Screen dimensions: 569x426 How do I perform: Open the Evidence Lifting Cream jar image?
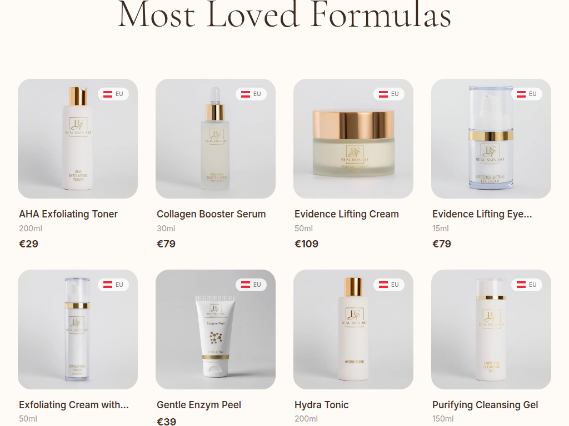tap(353, 138)
